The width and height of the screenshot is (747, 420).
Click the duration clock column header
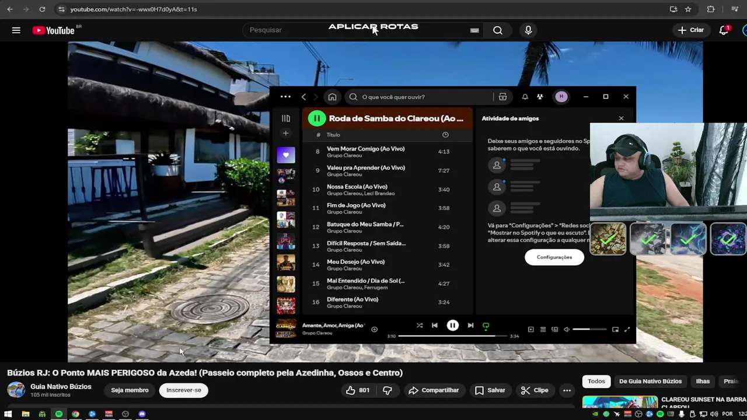point(445,135)
